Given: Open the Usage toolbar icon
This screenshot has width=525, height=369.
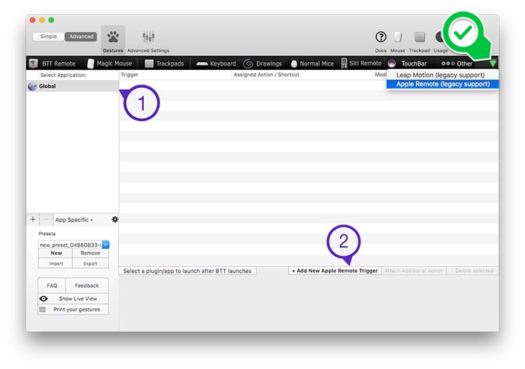Looking at the screenshot, I should (x=440, y=41).
